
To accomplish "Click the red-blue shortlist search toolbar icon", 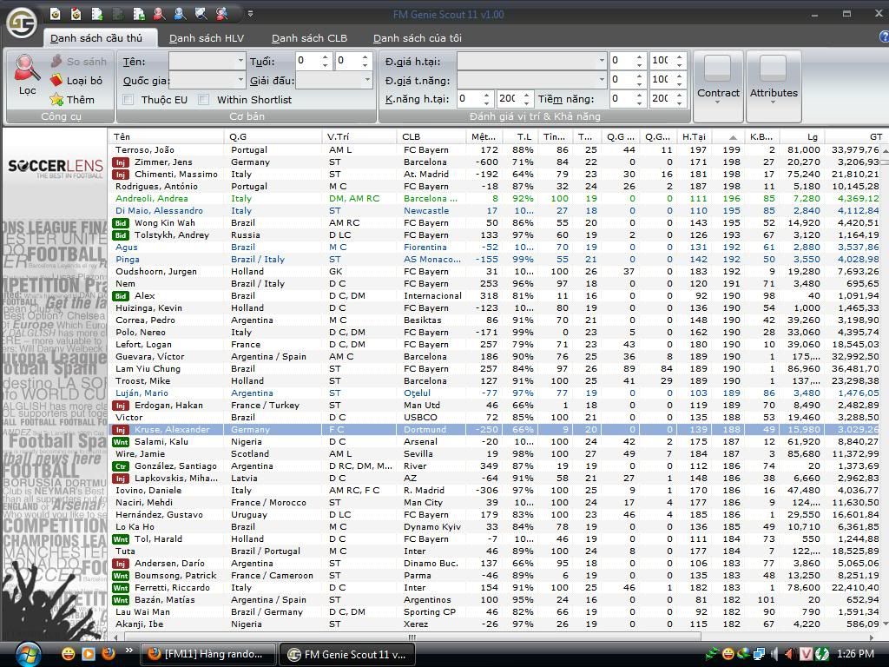I will pos(221,14).
